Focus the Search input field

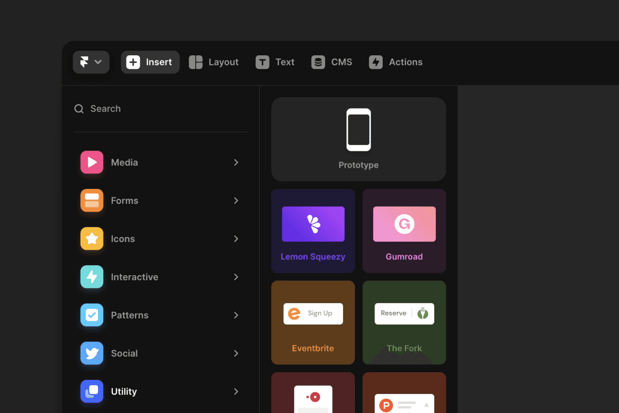tap(160, 109)
